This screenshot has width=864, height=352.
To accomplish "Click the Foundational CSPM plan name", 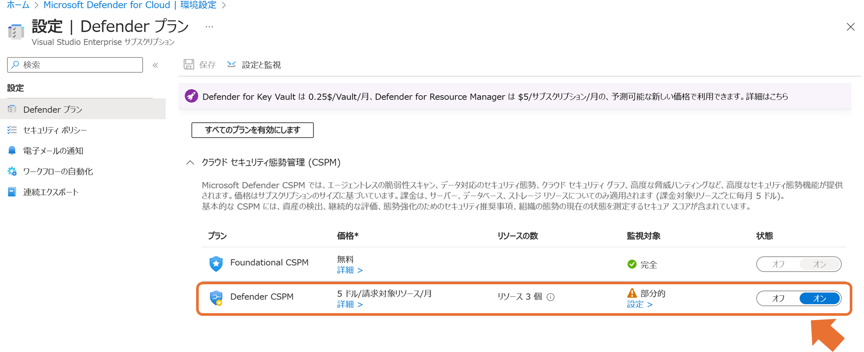I will click(269, 262).
